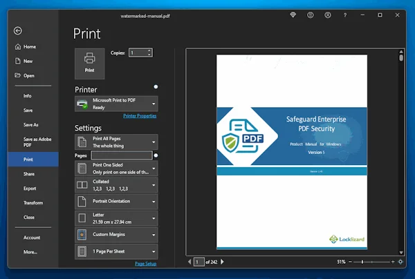Click the 51% zoom level text
The width and height of the screenshot is (415, 279).
click(x=341, y=262)
